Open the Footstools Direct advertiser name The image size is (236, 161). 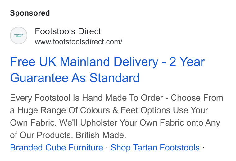68,31
